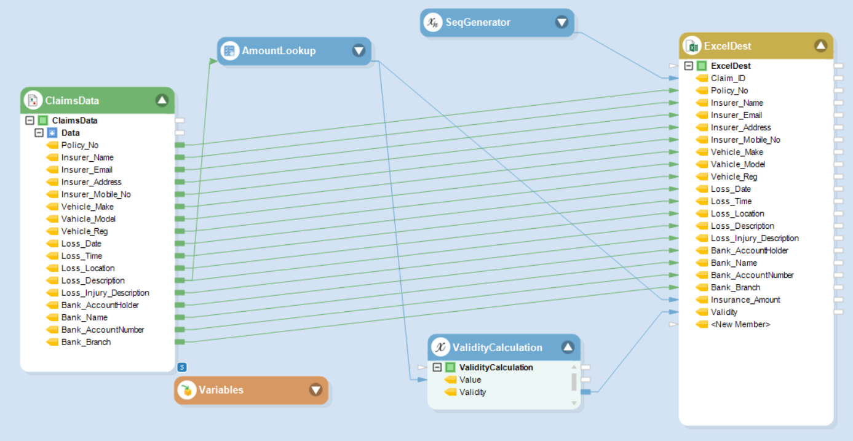Open the AmountLookup dropdown menu

coord(360,50)
